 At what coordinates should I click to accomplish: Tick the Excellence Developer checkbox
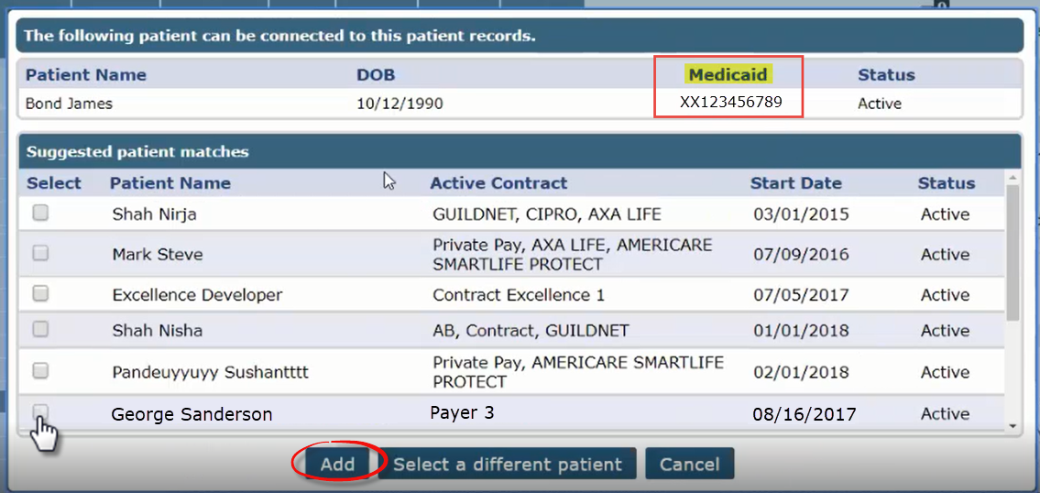[x=41, y=293]
